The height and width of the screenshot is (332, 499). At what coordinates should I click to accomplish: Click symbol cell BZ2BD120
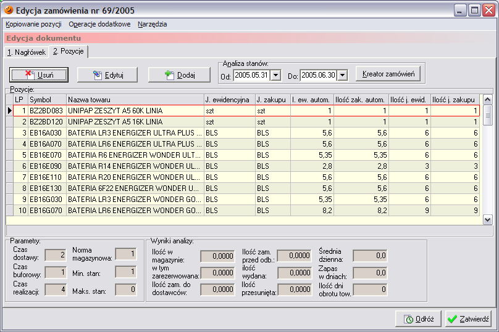point(47,122)
